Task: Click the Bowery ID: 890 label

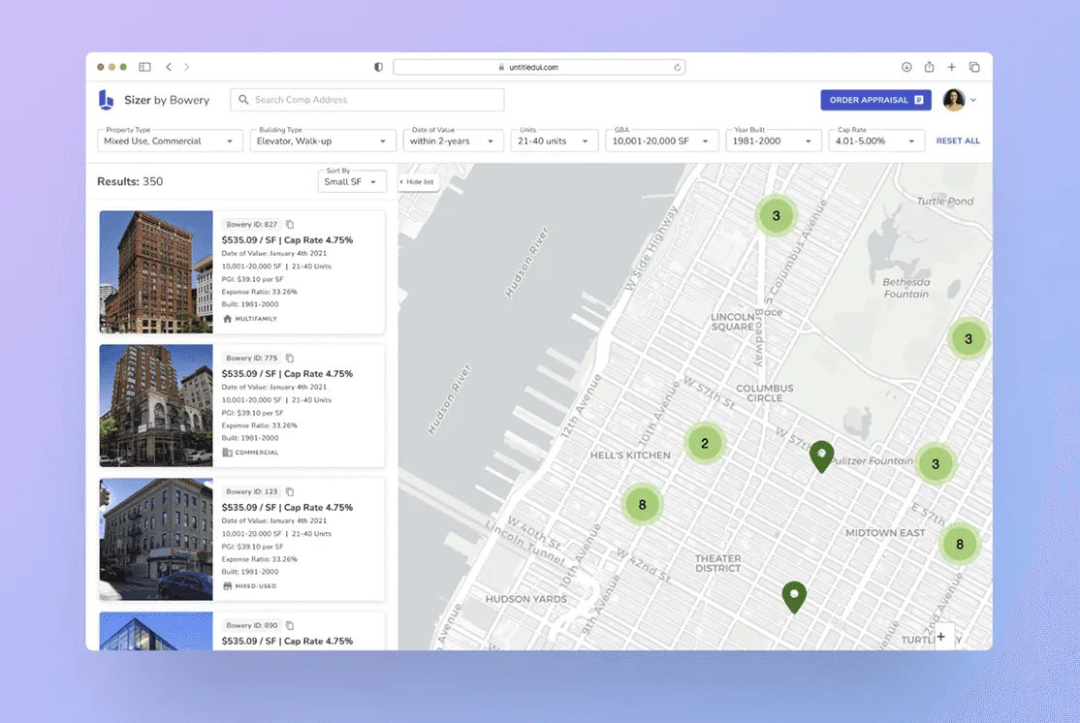Action: pyautogui.click(x=251, y=625)
